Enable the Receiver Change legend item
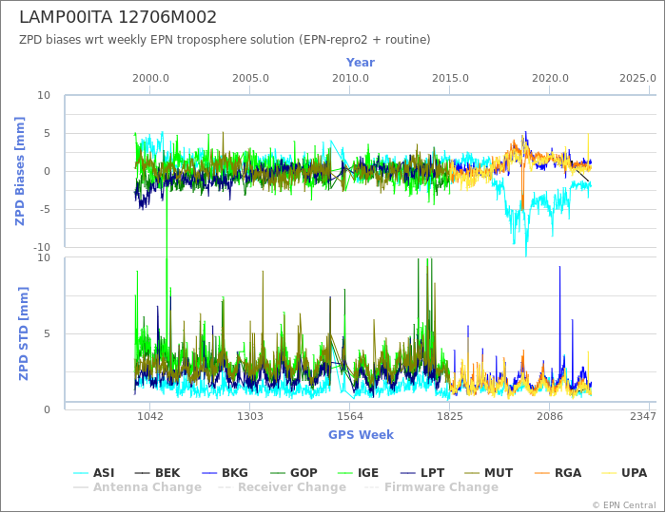 (282, 487)
